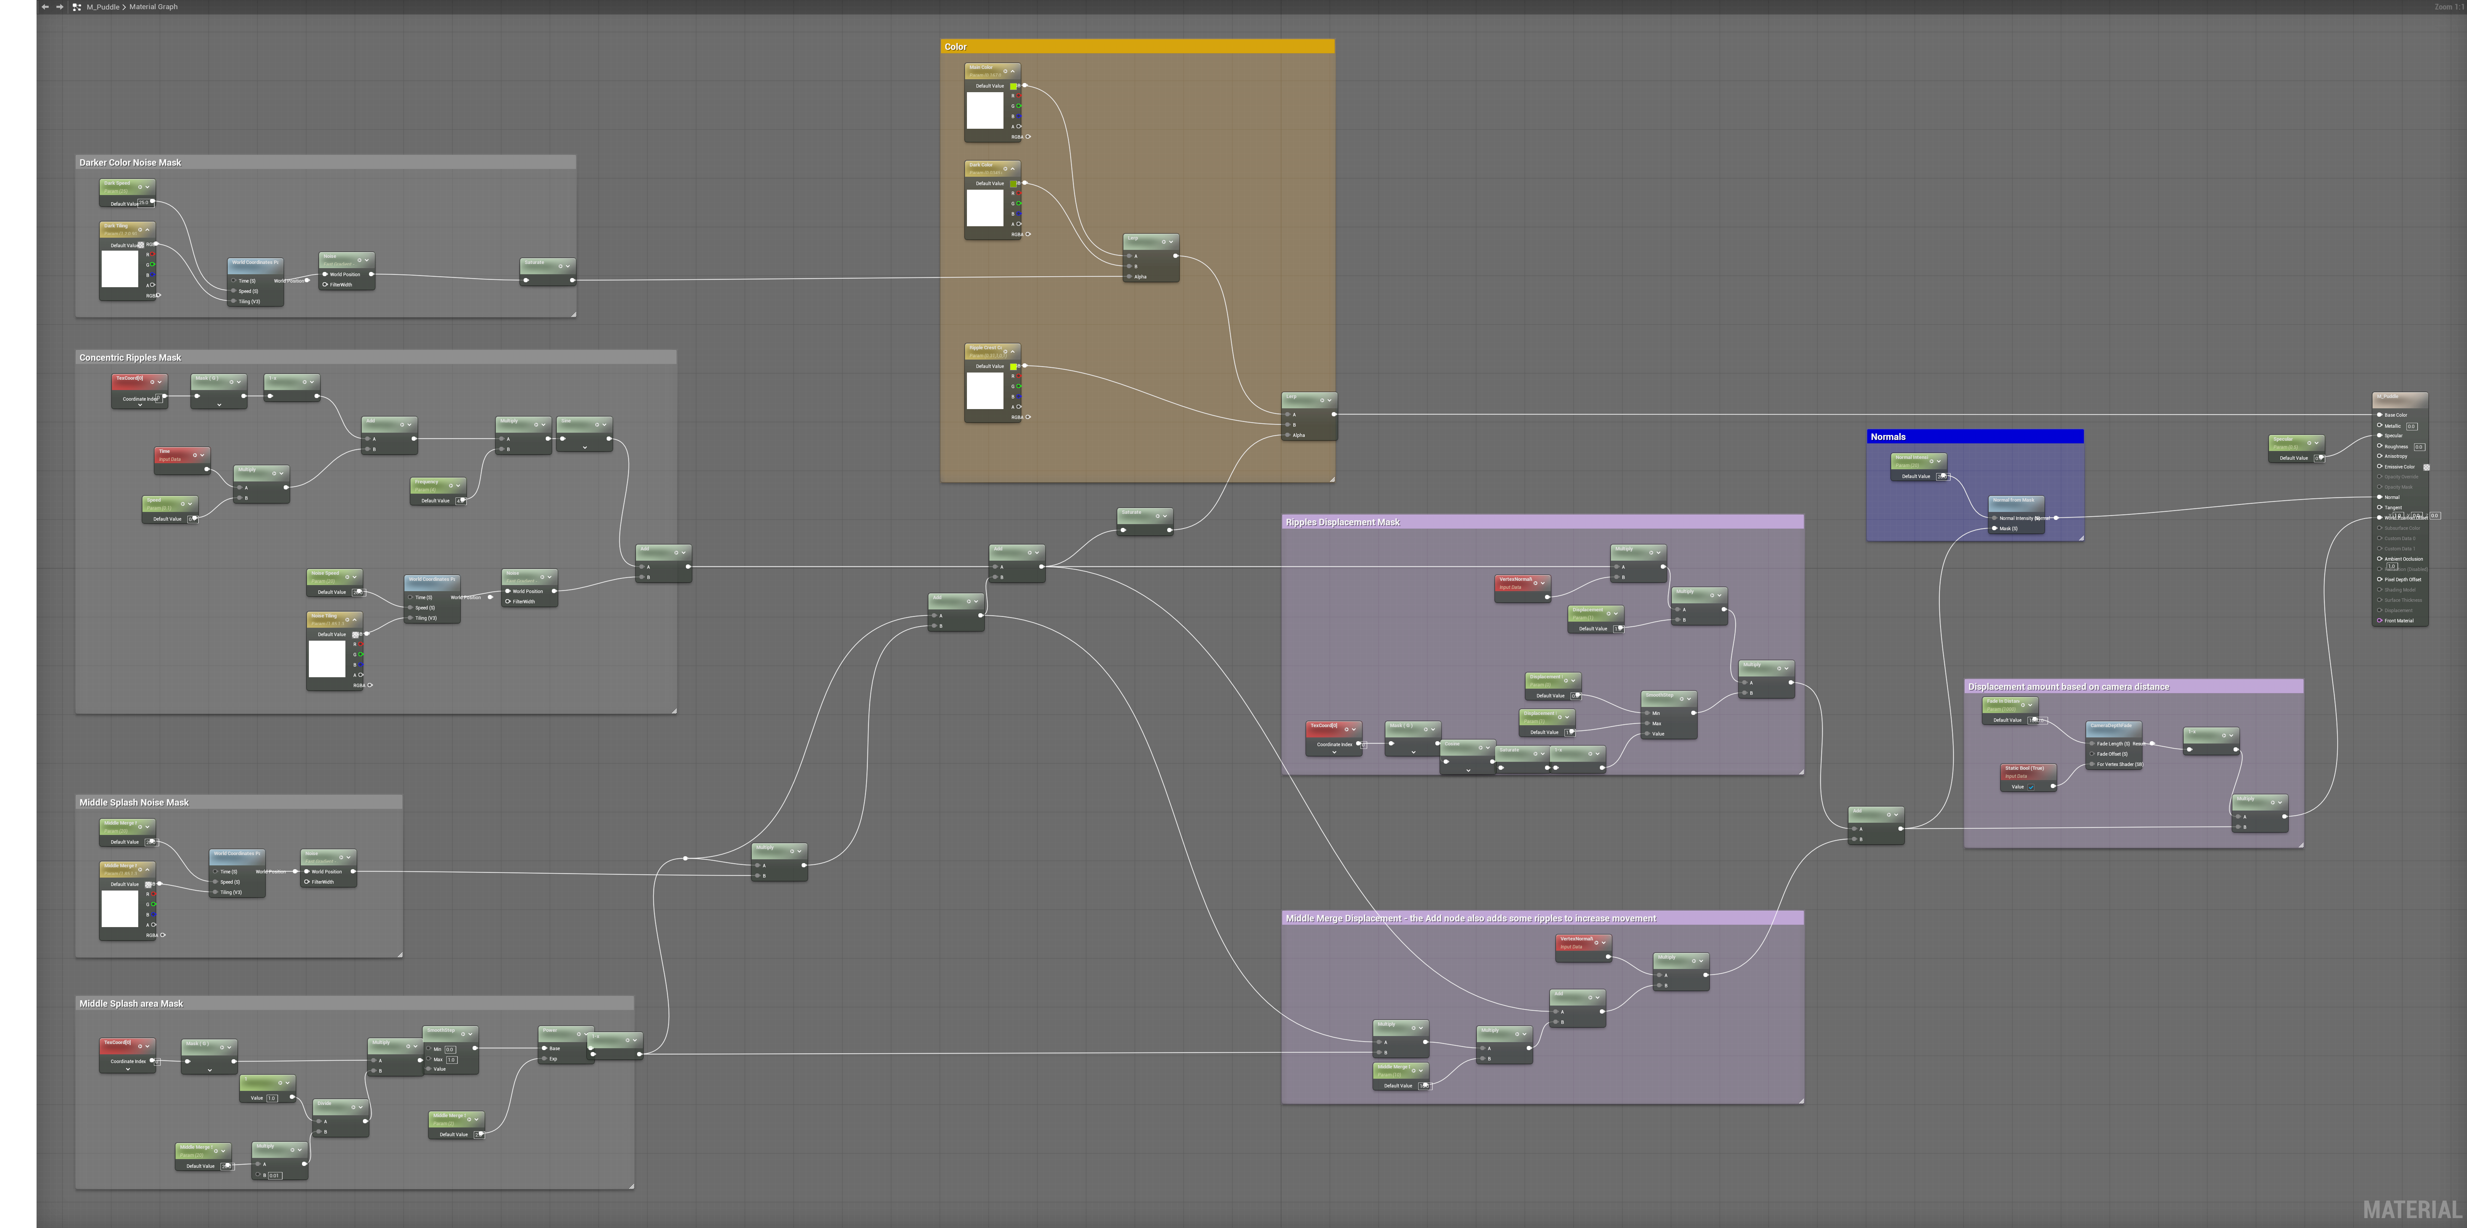Select the Material Graph breadcrumb

[x=153, y=7]
